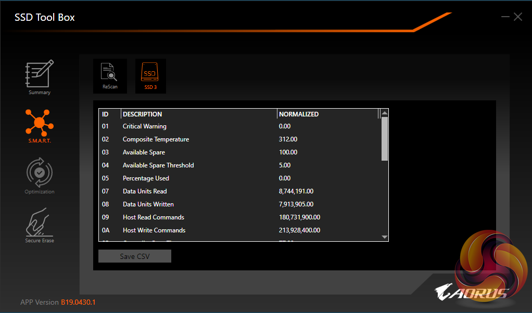Screen dimensions: 532x313
Task: Click the value 8,744,191.00
Action: tap(296, 191)
